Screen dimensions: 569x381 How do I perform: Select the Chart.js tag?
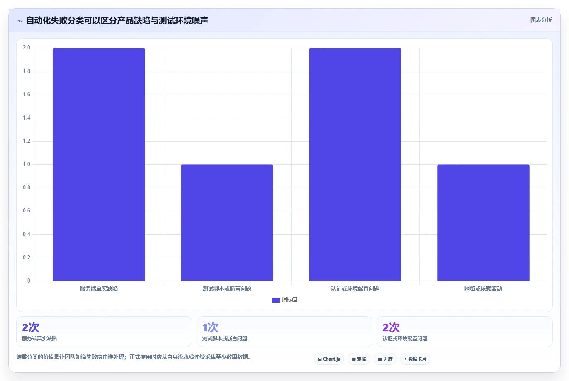point(329,359)
